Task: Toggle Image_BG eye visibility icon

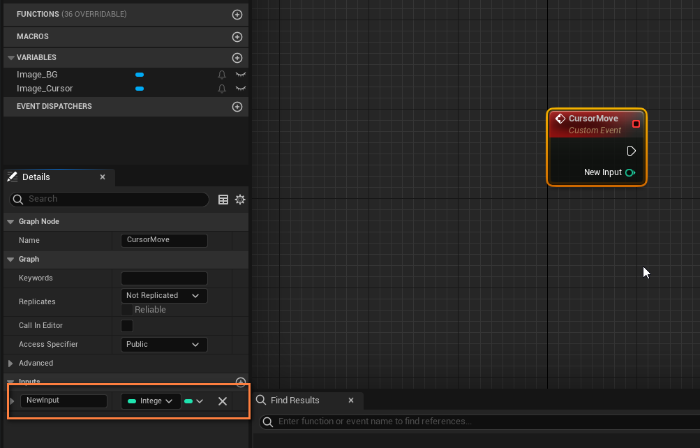Action: [x=241, y=75]
